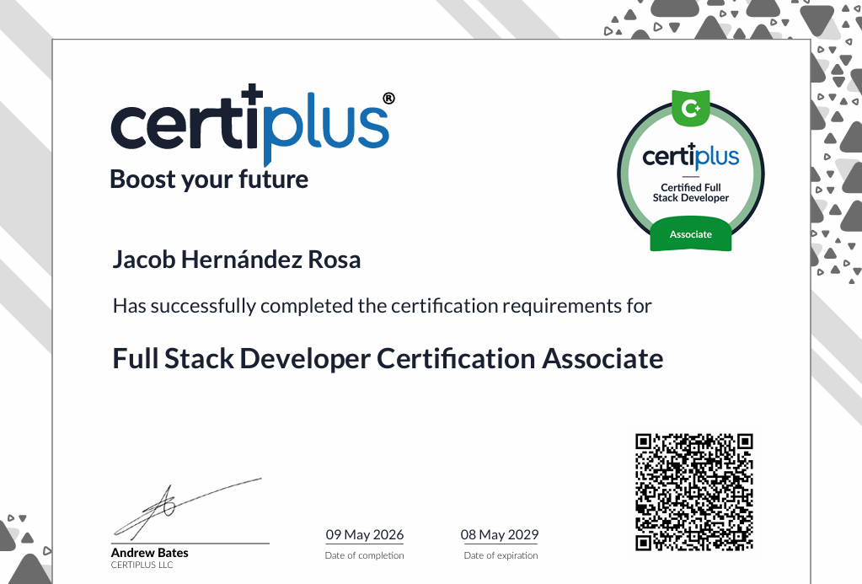Click the name Jacob Hernández Rosa
Image resolution: width=862 pixels, height=584 pixels.
pos(237,260)
